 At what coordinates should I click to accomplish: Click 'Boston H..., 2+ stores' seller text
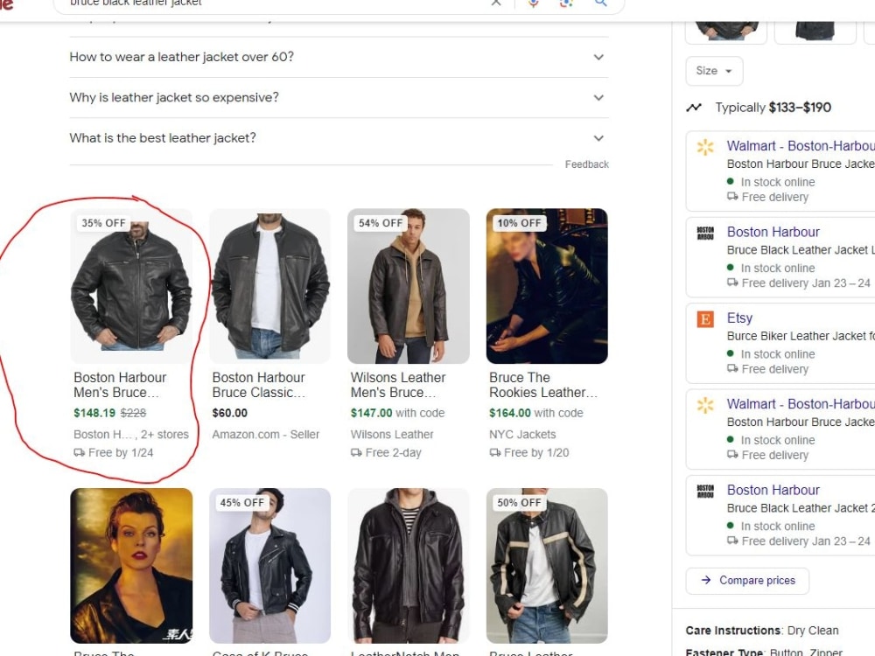coord(131,434)
